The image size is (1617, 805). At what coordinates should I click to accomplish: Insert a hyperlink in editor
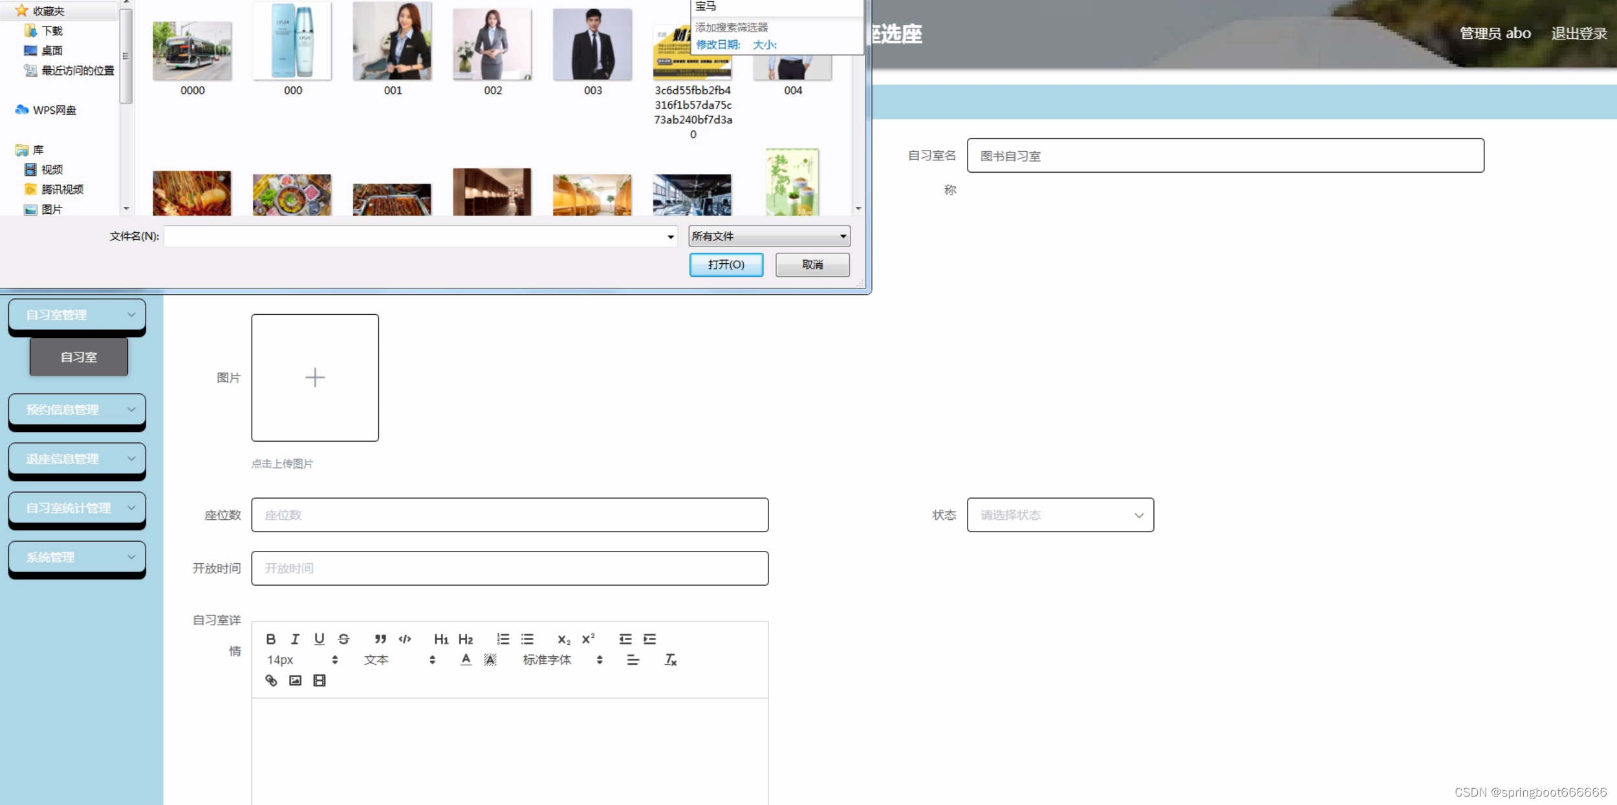(x=271, y=680)
